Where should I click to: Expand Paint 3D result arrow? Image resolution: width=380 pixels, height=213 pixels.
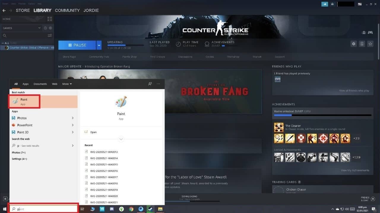point(73,132)
